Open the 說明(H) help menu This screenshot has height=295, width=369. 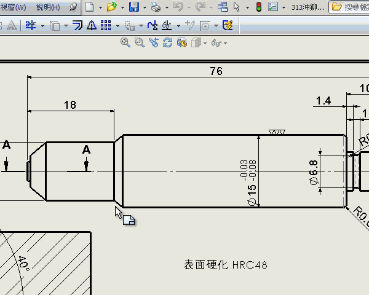click(48, 7)
